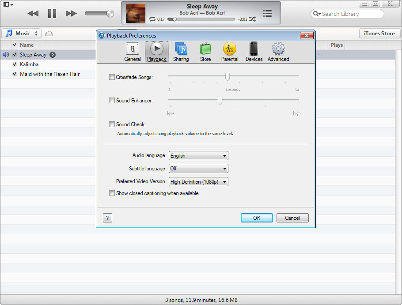Image resolution: width=402 pixels, height=305 pixels.
Task: Click the volume slider knob
Action: 110,13
